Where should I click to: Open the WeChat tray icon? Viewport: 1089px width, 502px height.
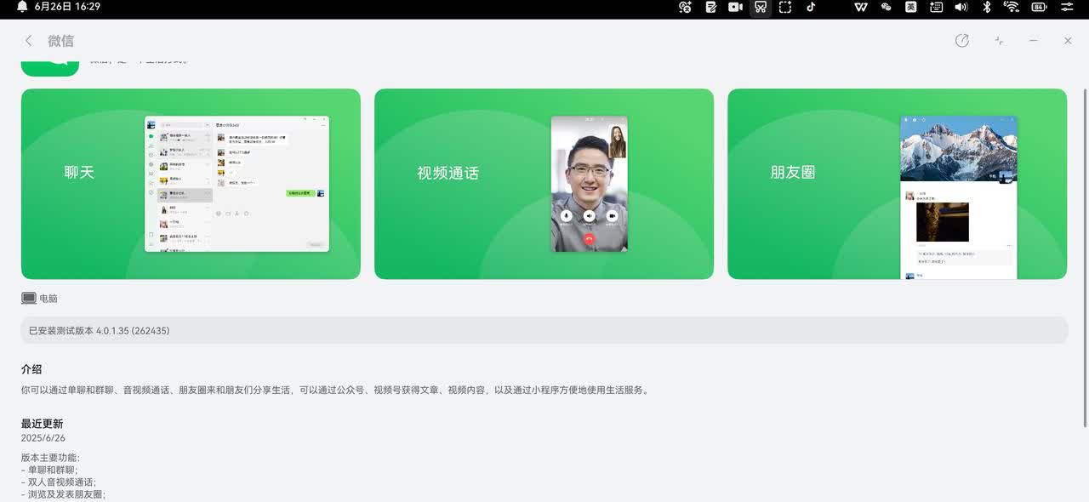point(886,7)
